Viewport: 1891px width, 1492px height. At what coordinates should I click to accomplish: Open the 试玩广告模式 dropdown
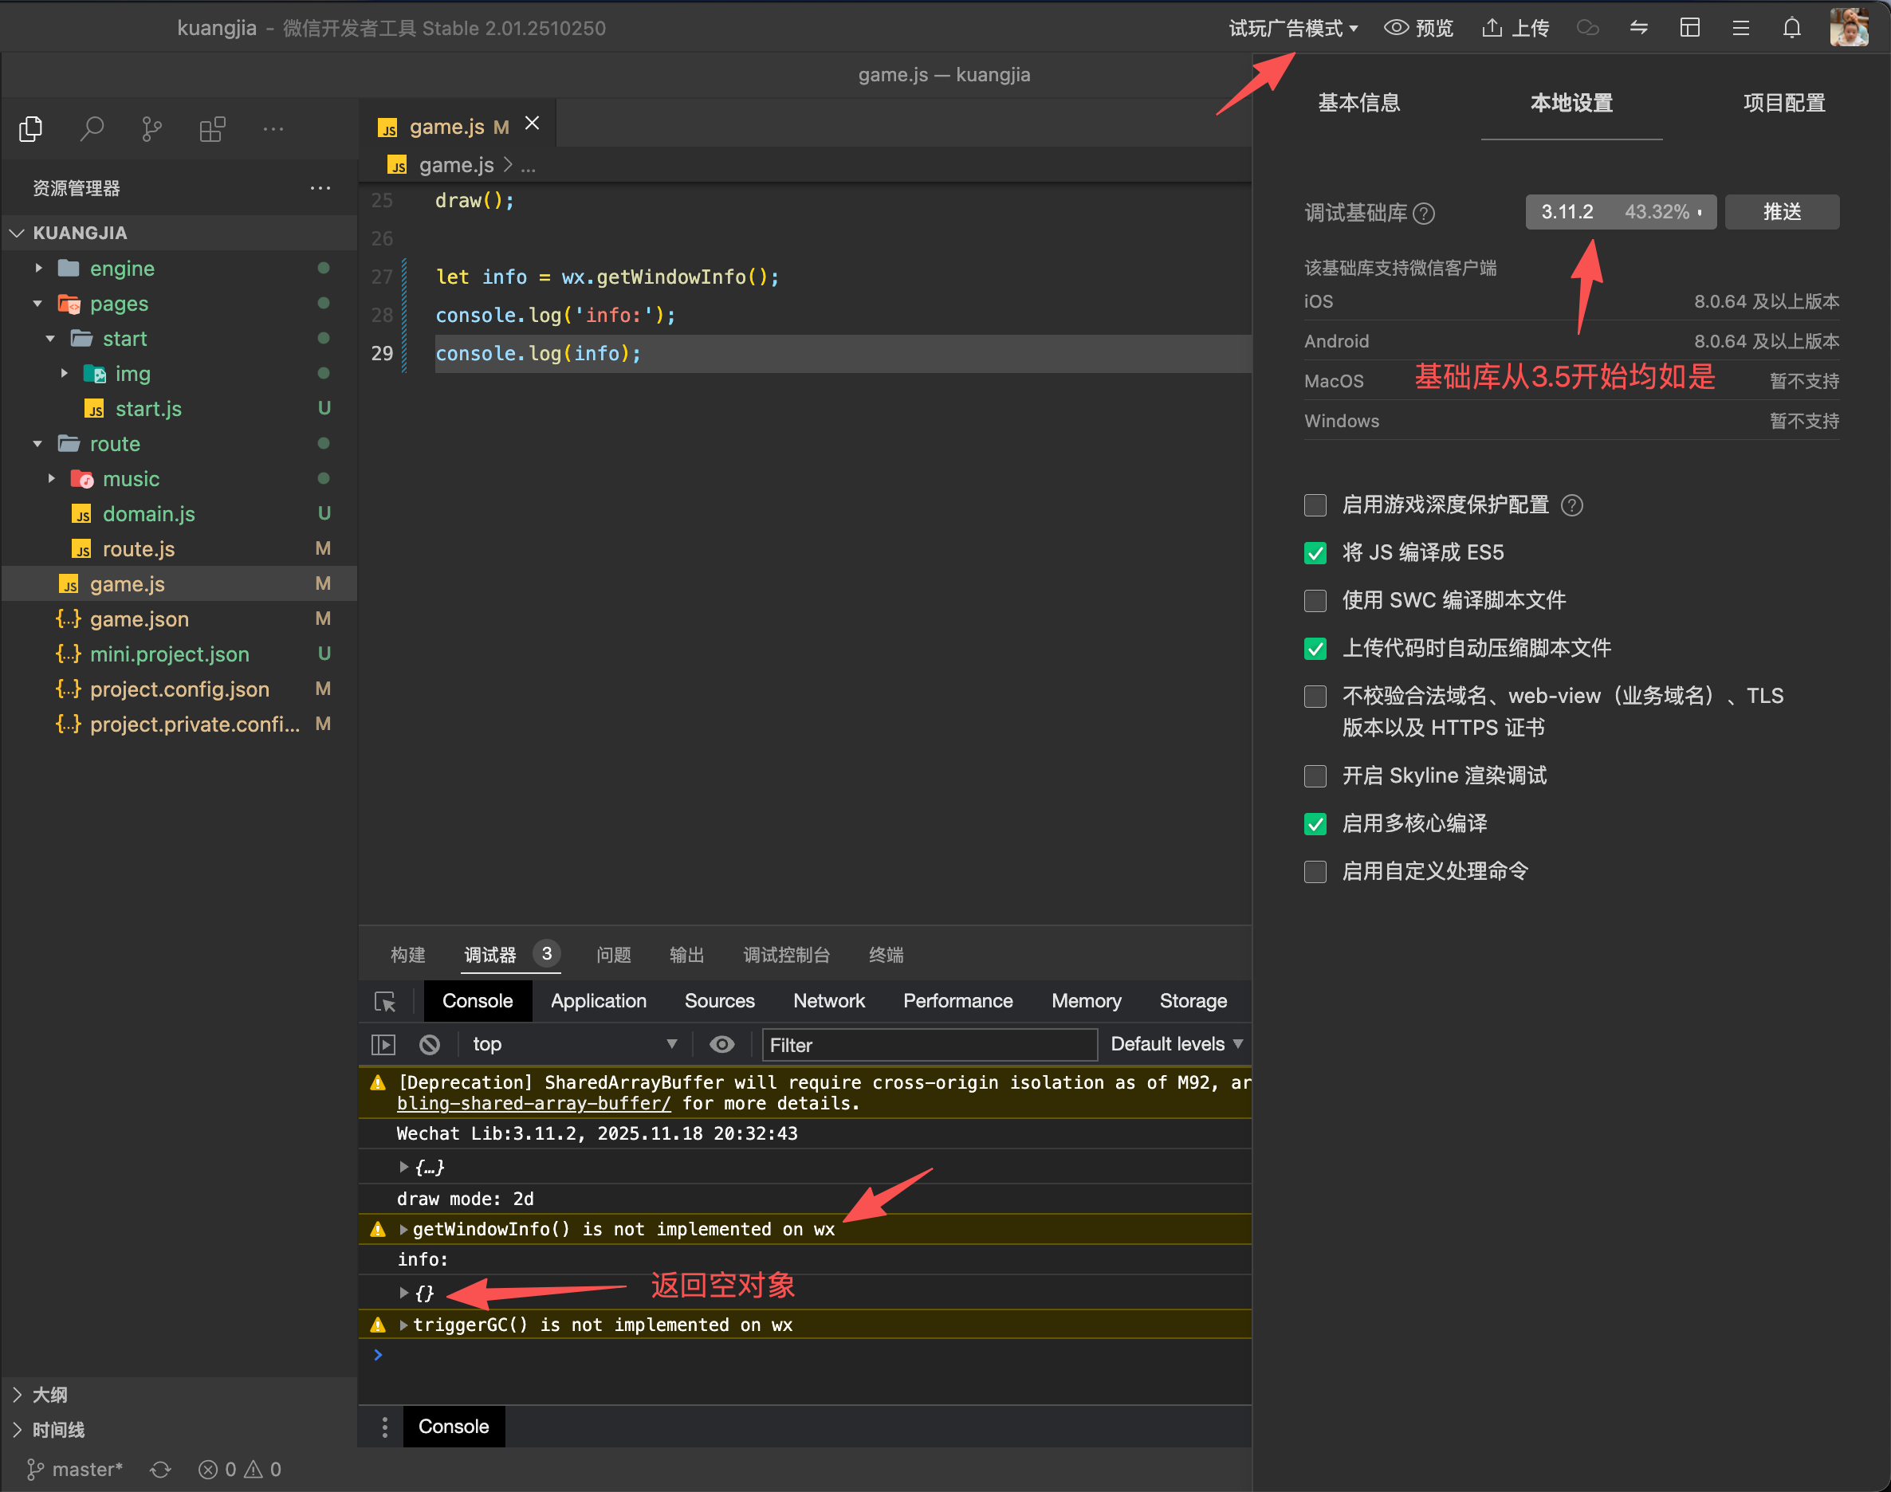tap(1293, 28)
